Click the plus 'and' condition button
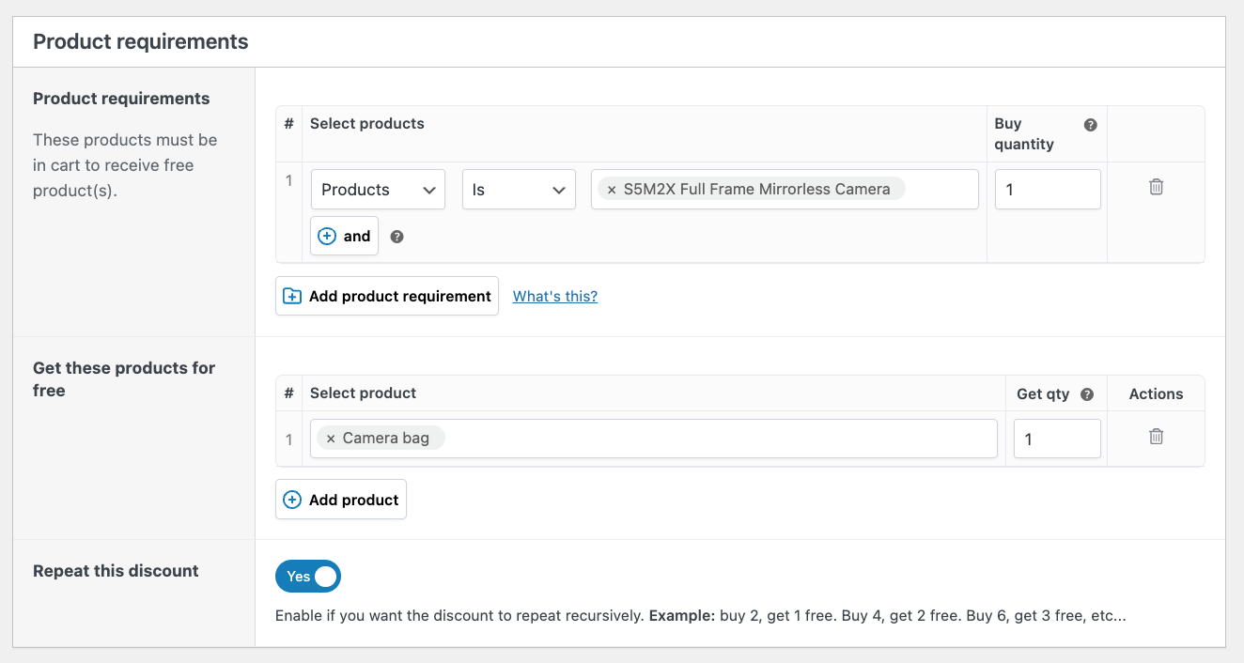The image size is (1244, 663). click(344, 237)
